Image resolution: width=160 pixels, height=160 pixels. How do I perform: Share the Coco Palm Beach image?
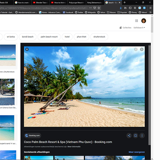129,135
